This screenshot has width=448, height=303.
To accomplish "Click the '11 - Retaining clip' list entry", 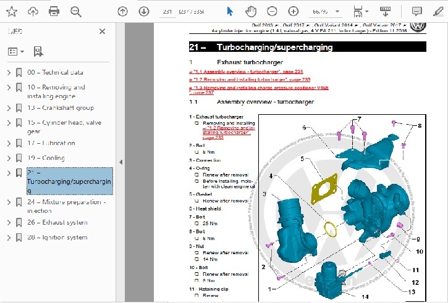I will coord(209,289).
